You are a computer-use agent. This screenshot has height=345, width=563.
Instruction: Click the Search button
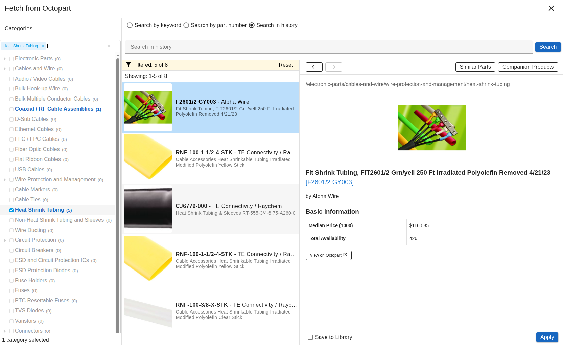[548, 47]
